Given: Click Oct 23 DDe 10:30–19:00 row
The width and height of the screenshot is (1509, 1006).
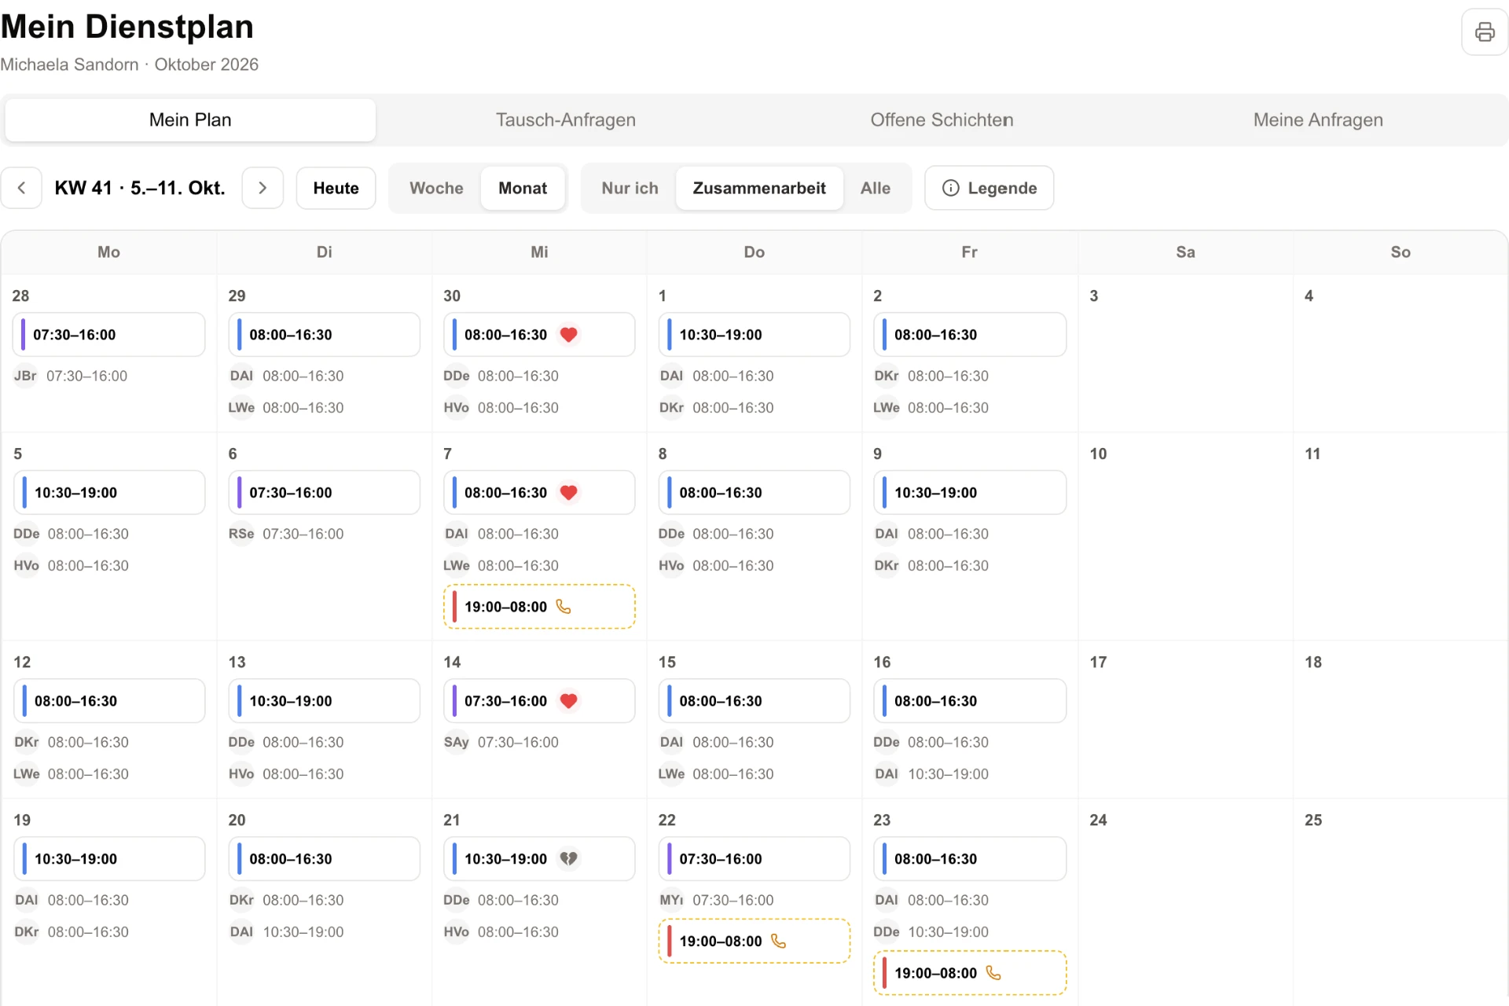Looking at the screenshot, I should 969,932.
